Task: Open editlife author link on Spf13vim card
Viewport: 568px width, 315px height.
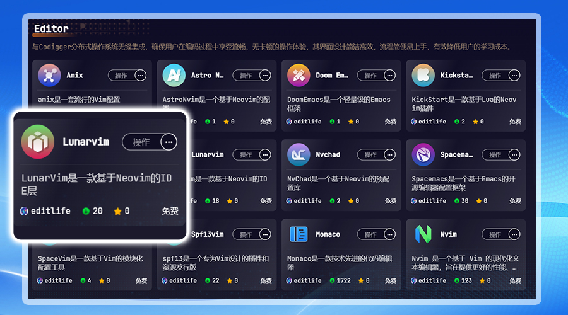Action: 183,280
